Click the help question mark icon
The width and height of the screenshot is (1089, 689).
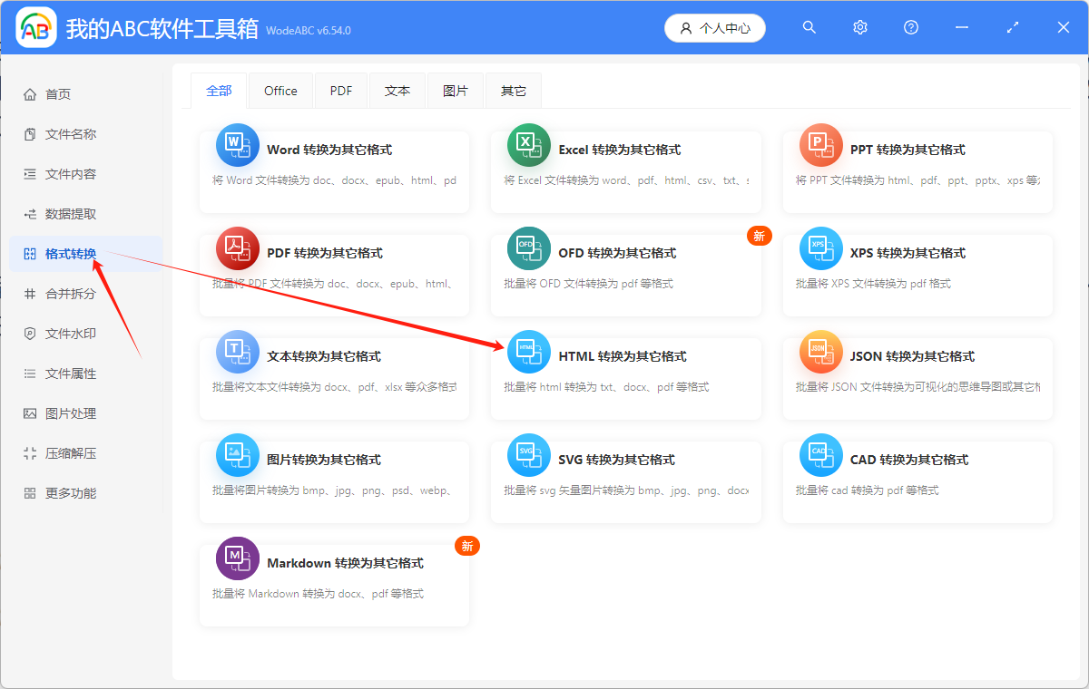910,27
